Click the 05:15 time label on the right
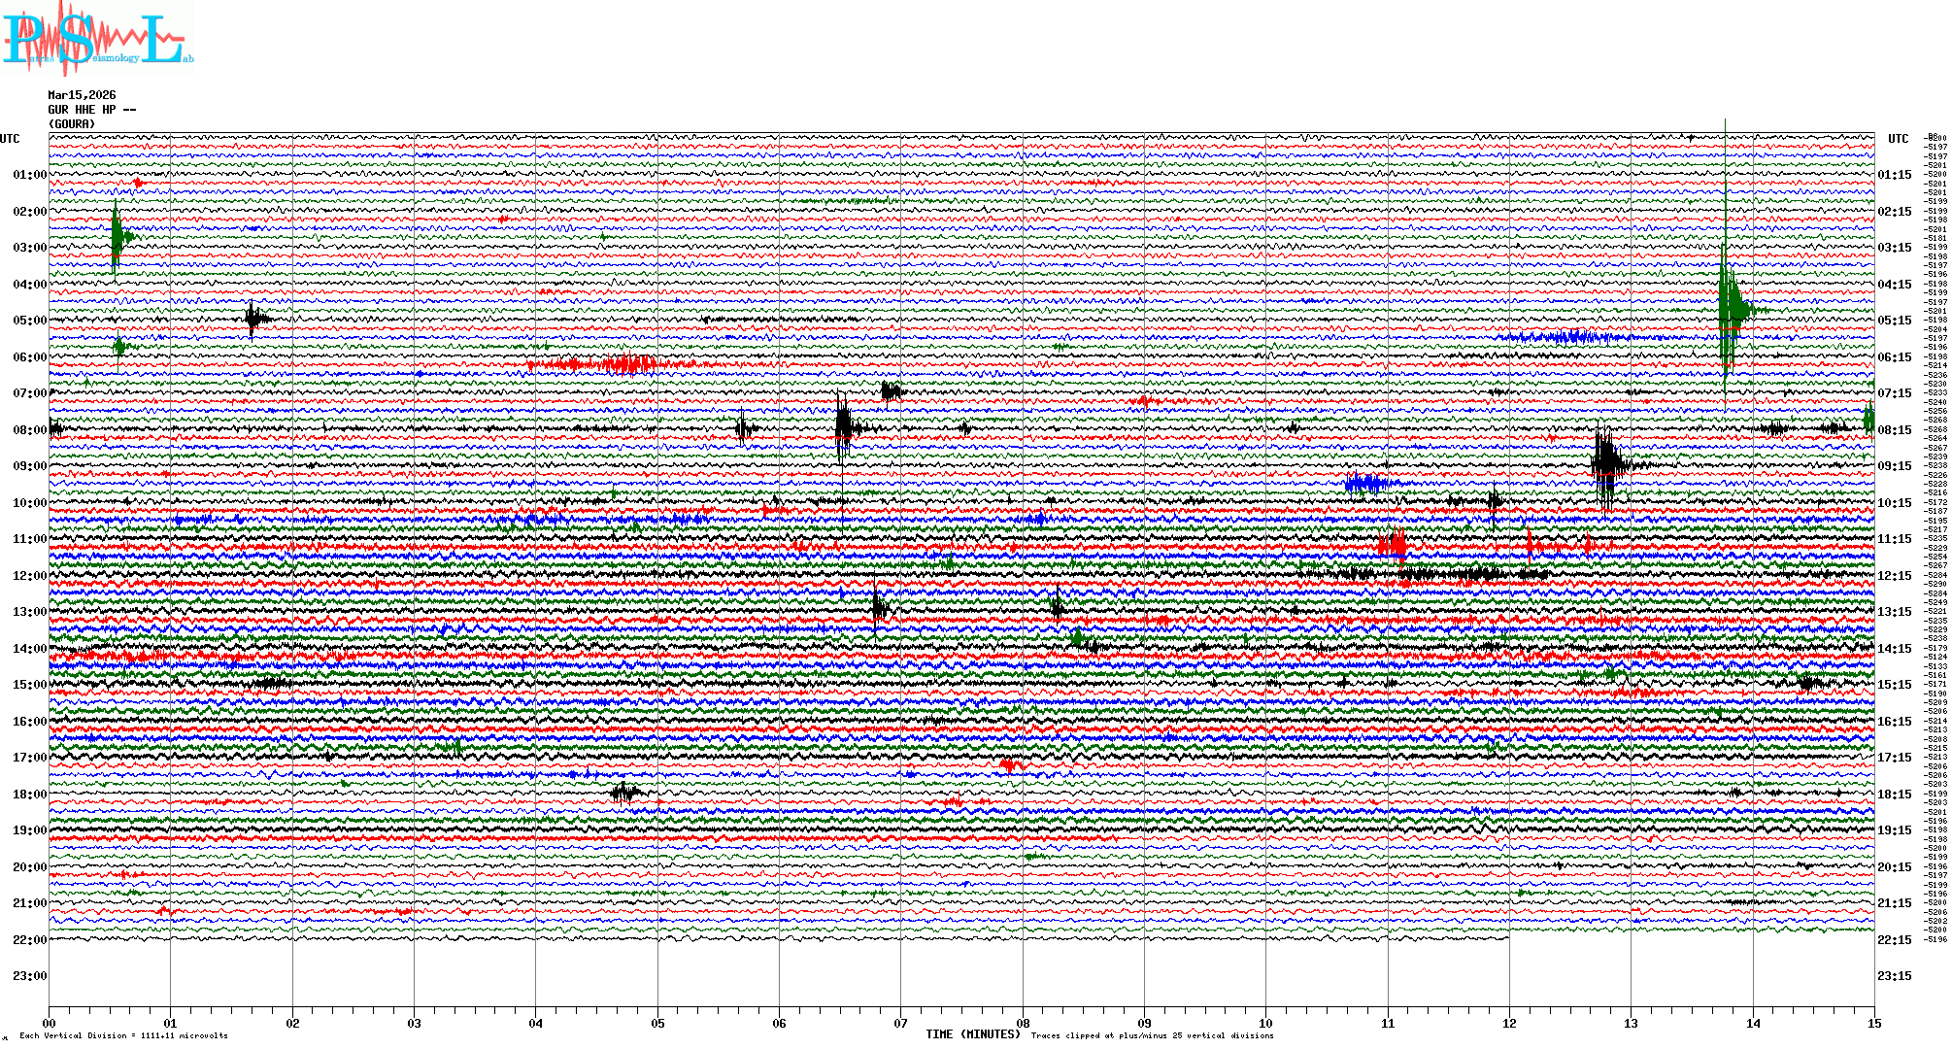 [1894, 321]
